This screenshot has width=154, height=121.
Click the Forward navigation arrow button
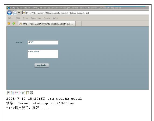coord(15,13)
